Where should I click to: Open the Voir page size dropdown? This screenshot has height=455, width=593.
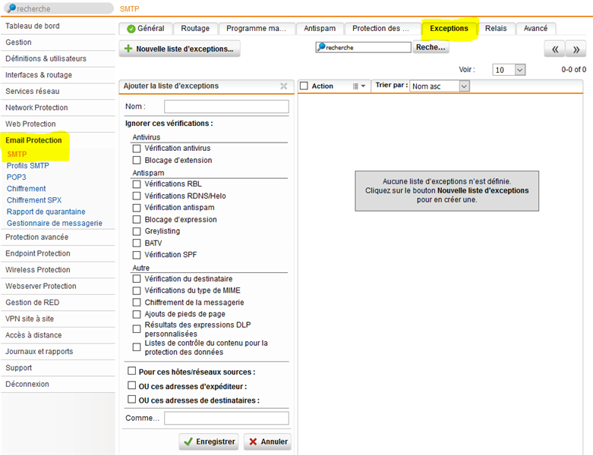pyautogui.click(x=509, y=70)
